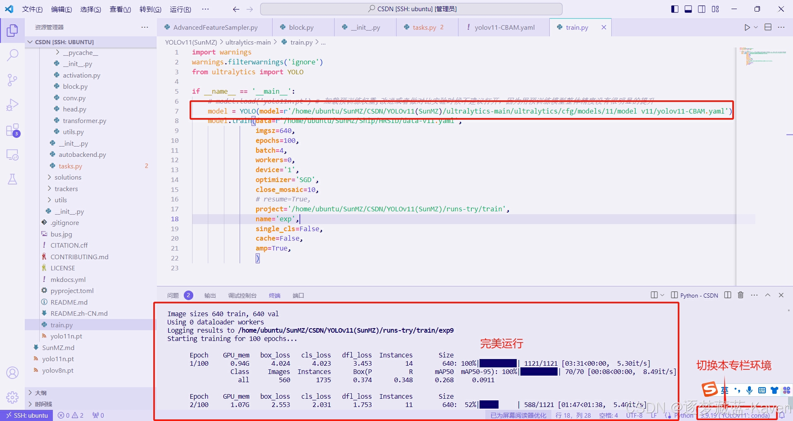Open the Run and Debug view
The image size is (793, 421).
click(x=12, y=105)
